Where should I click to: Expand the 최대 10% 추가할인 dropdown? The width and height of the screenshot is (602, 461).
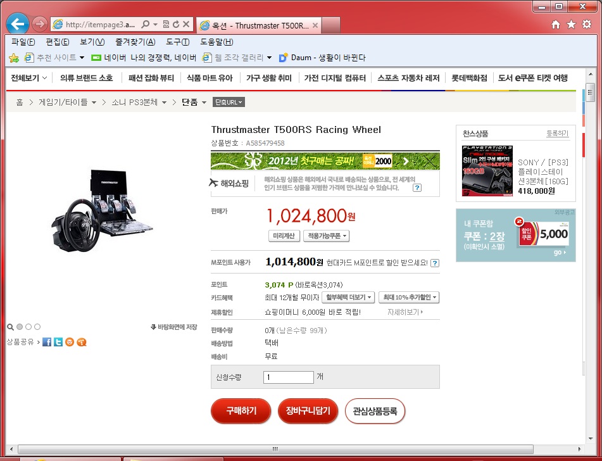(410, 297)
